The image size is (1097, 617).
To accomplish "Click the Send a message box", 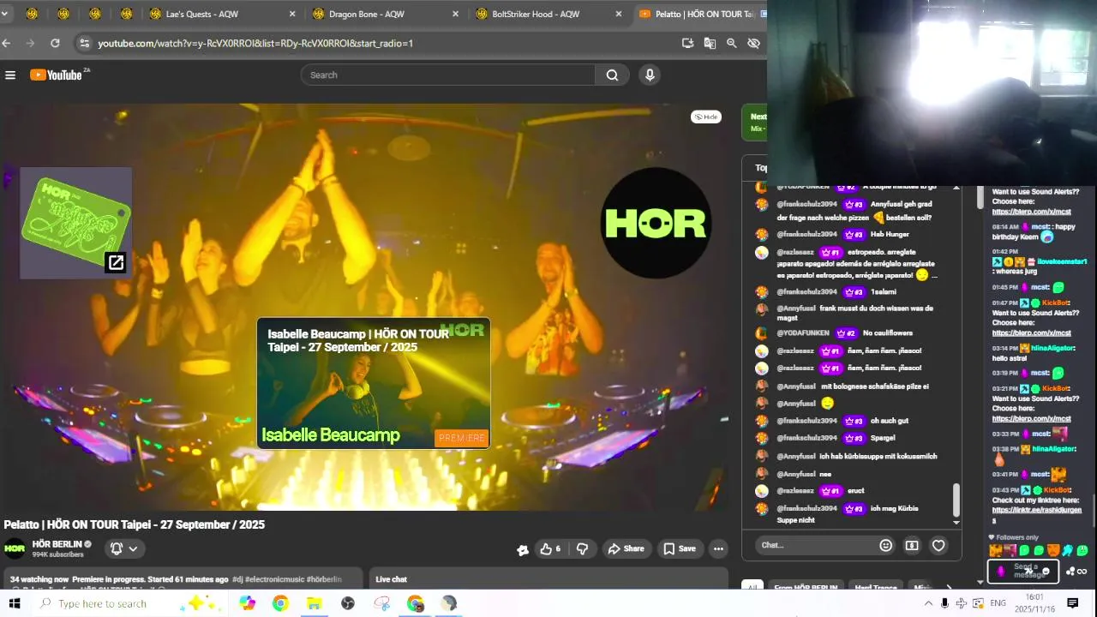I will [x=1024, y=571].
